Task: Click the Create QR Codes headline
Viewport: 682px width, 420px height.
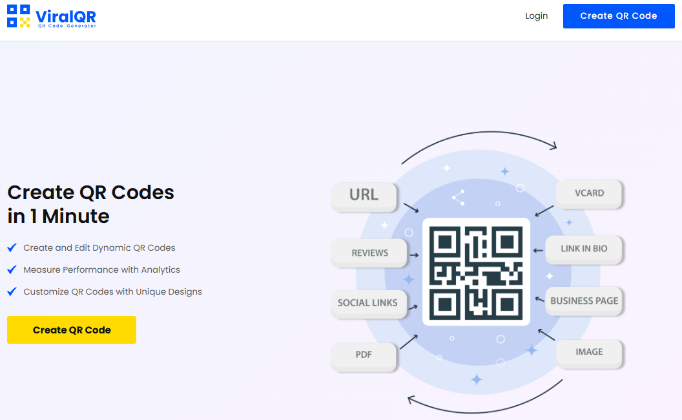Action: 90,204
